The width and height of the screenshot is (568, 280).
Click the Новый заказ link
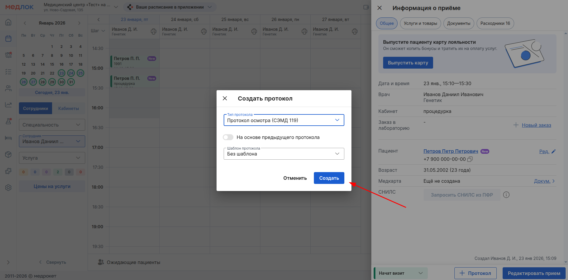click(x=536, y=125)
